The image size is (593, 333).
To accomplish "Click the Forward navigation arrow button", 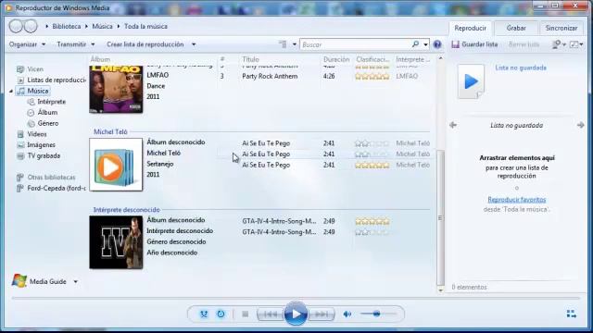I will [x=31, y=26].
